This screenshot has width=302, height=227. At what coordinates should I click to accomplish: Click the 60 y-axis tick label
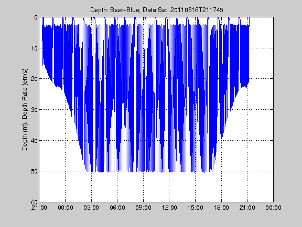coord(34,202)
